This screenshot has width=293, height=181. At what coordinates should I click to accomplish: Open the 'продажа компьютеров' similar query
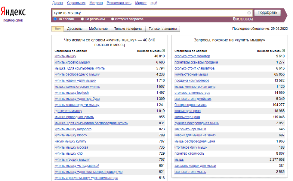(x=192, y=81)
